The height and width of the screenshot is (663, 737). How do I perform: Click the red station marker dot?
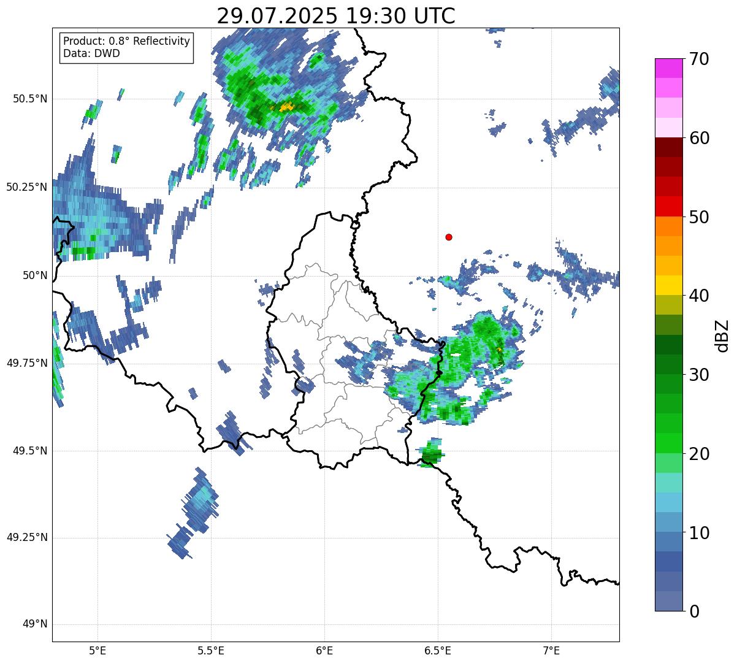coord(449,237)
